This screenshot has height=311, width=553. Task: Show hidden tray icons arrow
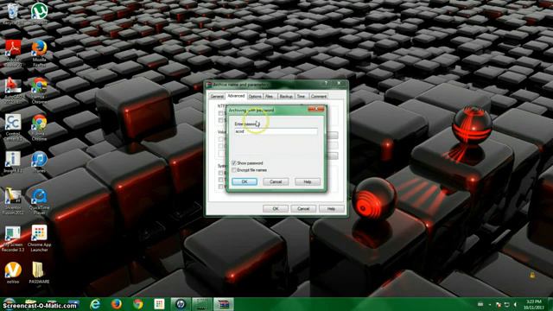point(490,305)
